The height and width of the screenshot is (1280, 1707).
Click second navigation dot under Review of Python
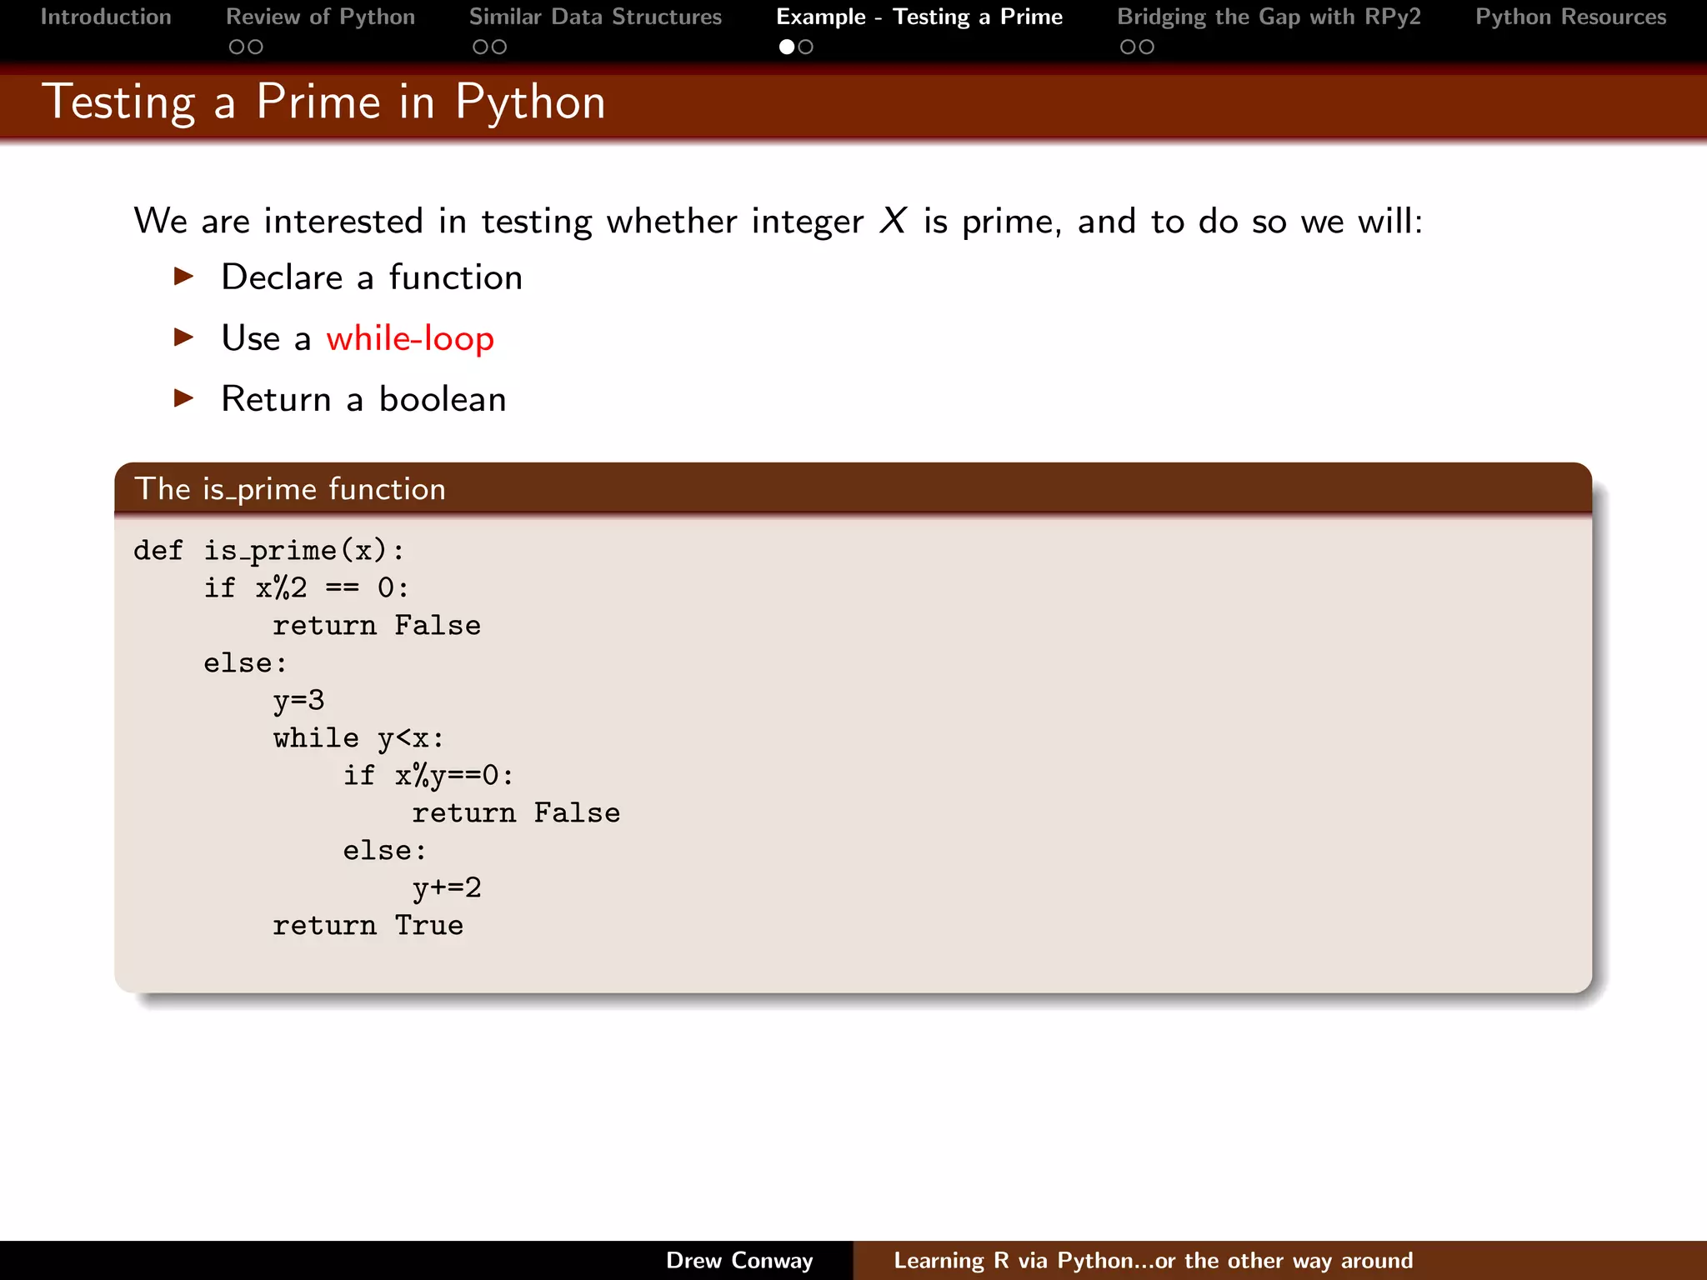tap(255, 47)
